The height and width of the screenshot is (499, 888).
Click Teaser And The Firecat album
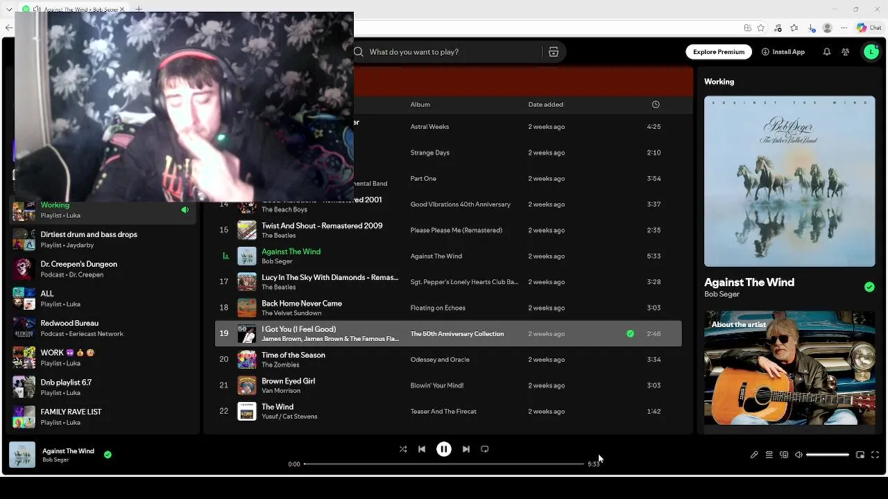pyautogui.click(x=443, y=411)
